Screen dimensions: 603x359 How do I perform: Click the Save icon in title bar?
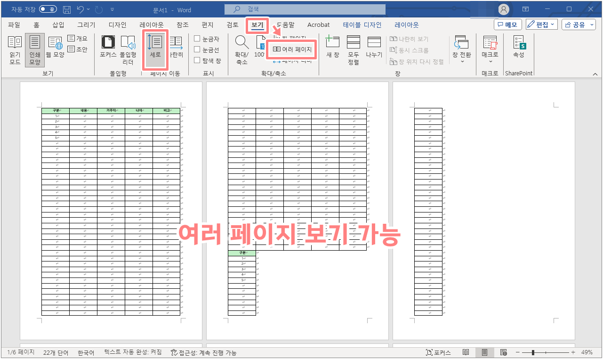pyautogui.click(x=67, y=9)
